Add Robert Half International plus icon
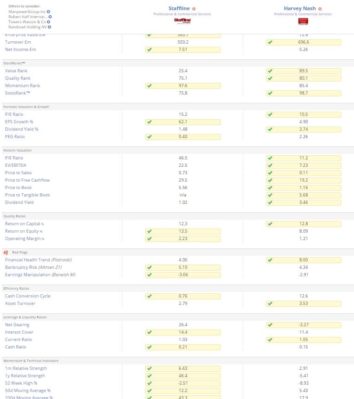This screenshot has height=399, width=354. coord(50,17)
